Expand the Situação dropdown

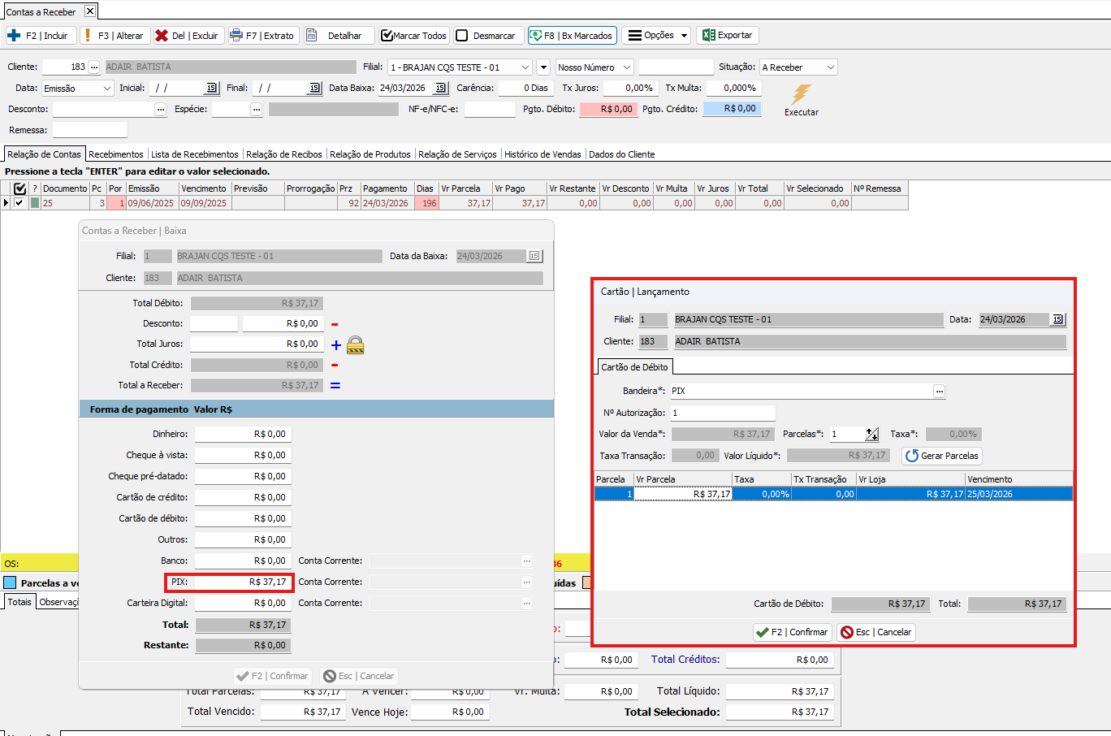tap(829, 67)
